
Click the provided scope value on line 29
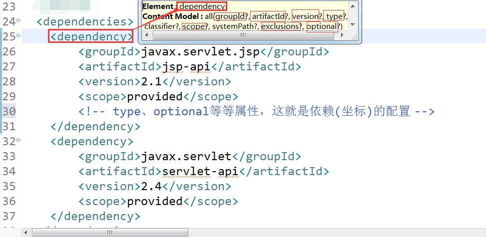click(x=155, y=97)
